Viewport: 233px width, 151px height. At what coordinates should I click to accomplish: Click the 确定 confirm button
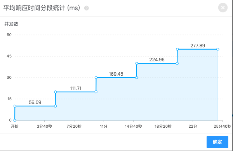click(217, 142)
